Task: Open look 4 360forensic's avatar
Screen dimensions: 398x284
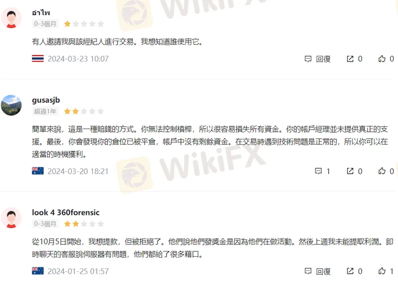Action: (x=12, y=218)
